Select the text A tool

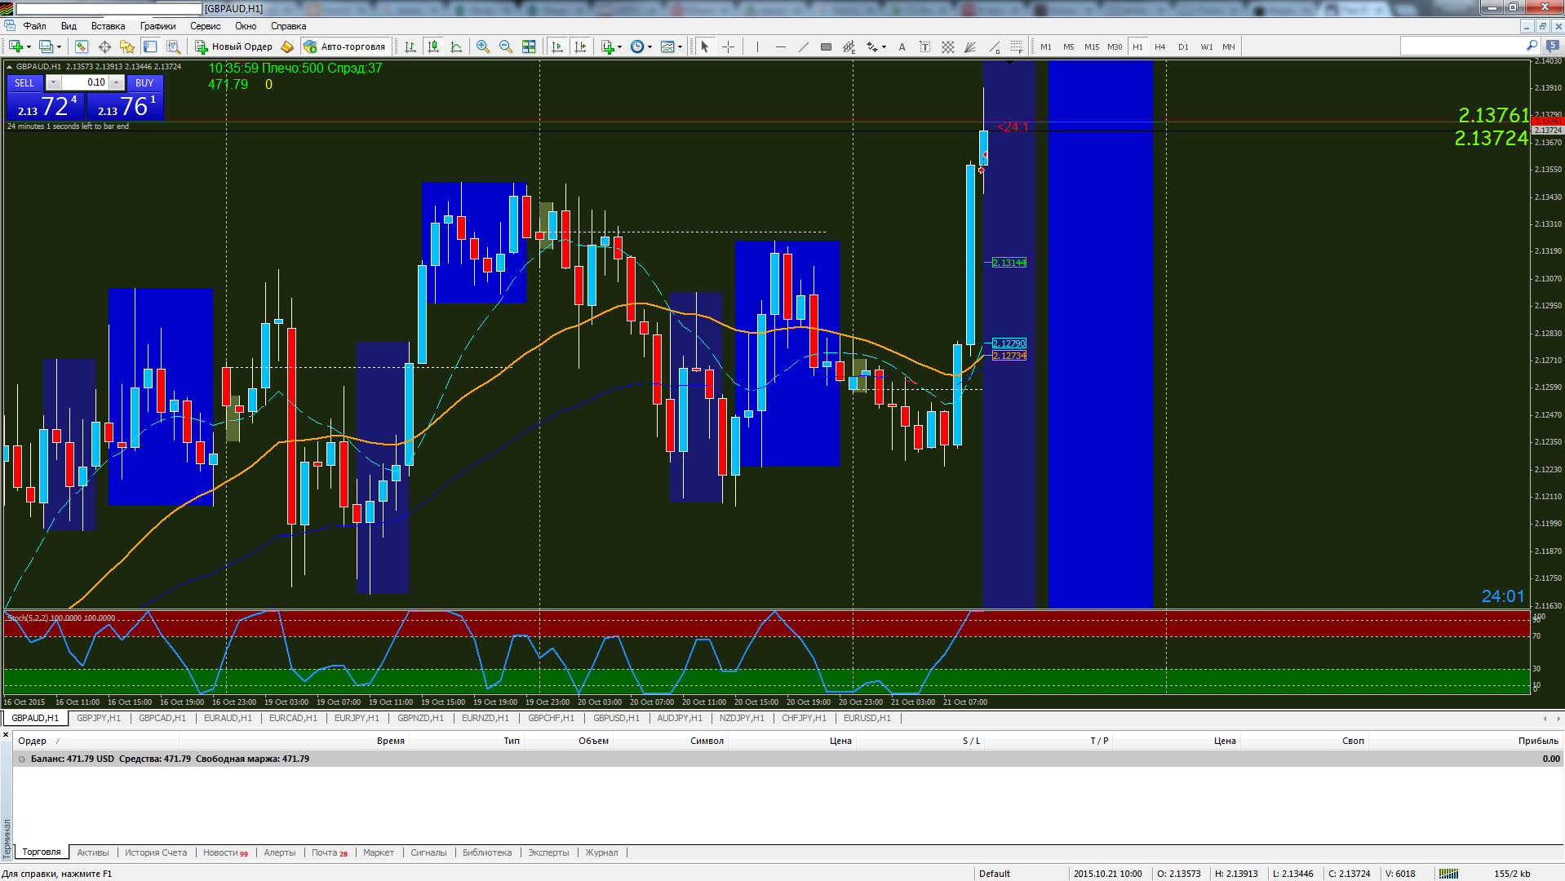[902, 46]
